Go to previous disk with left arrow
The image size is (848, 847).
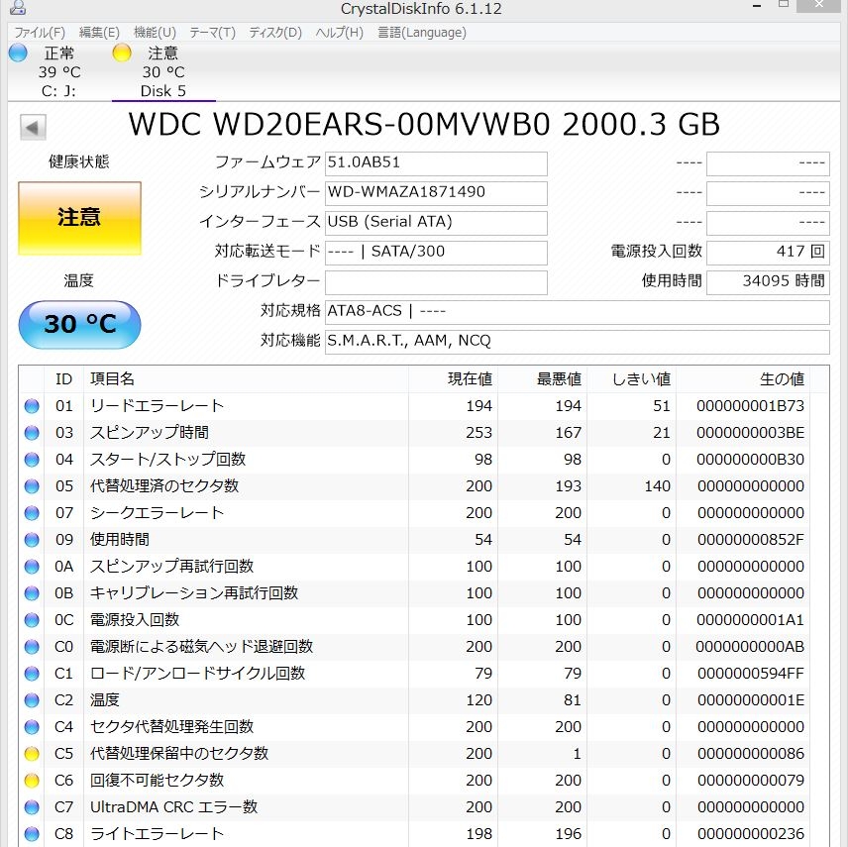[33, 128]
